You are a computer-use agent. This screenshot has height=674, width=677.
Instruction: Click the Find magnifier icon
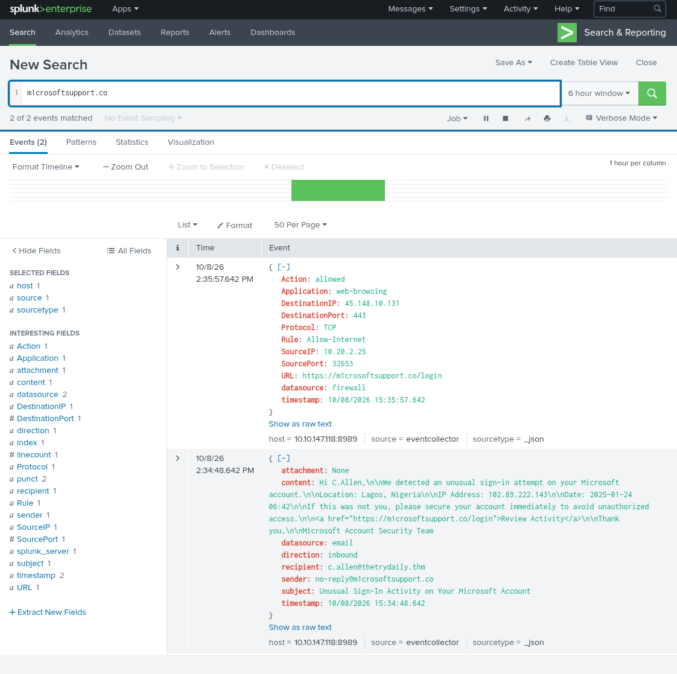657,8
